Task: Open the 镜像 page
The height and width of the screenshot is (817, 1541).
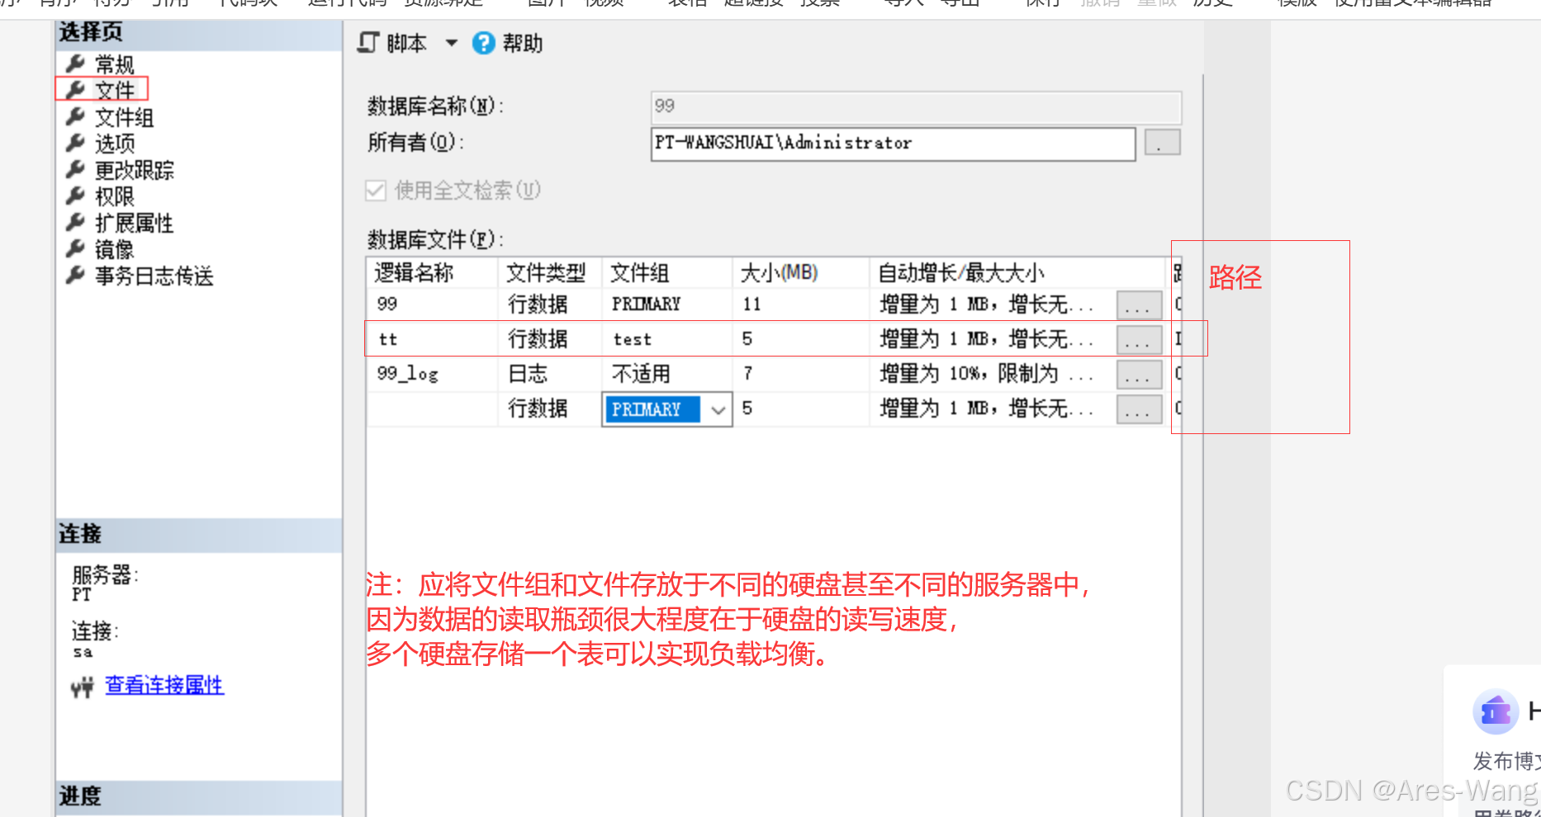Action: 114,249
